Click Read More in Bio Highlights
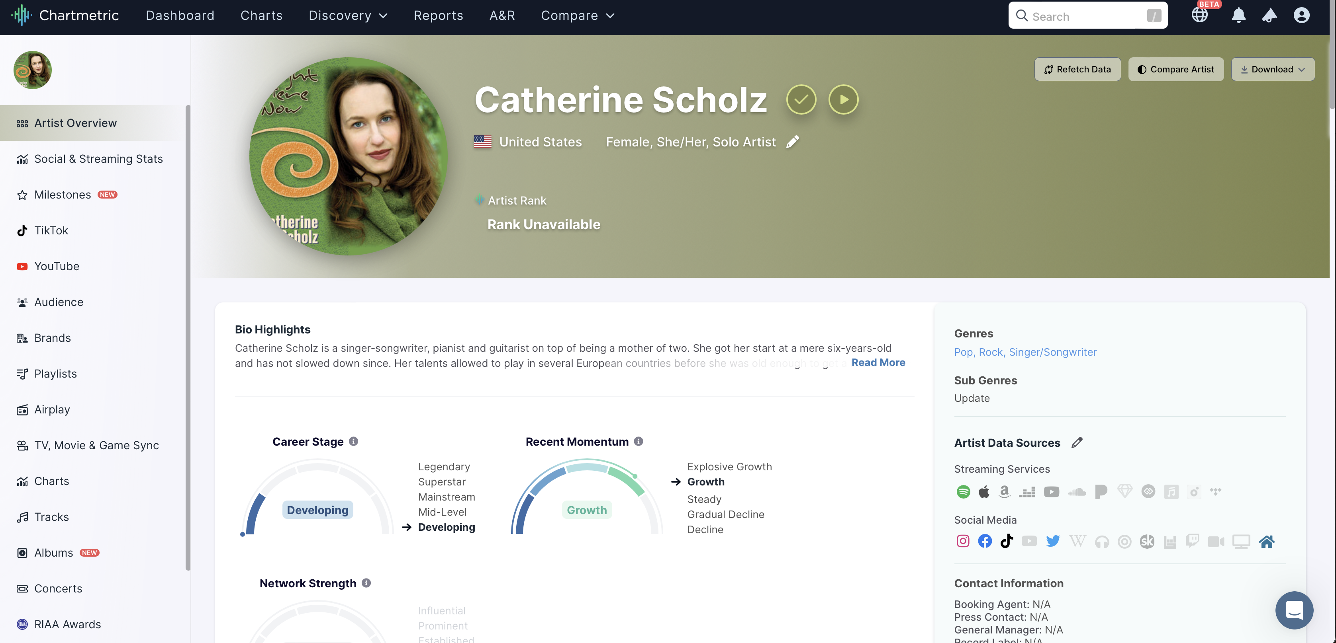This screenshot has height=643, width=1336. pos(878,362)
